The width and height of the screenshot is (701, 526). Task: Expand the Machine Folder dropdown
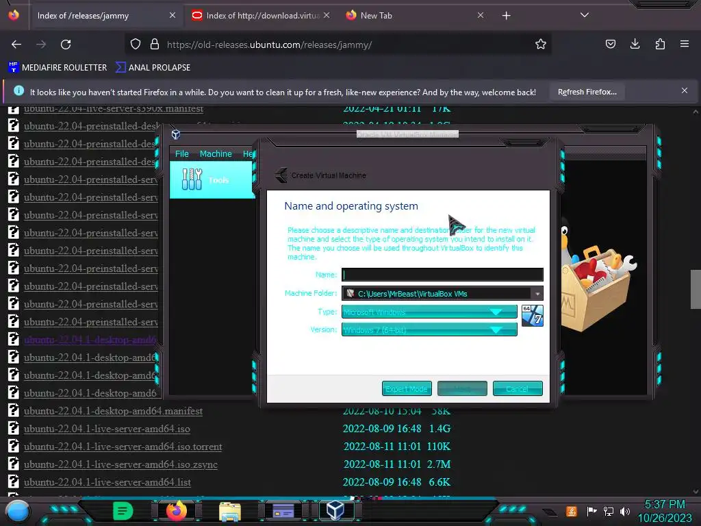pyautogui.click(x=537, y=294)
